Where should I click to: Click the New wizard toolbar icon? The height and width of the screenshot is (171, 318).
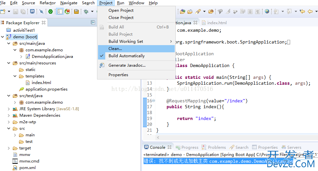point(3,11)
